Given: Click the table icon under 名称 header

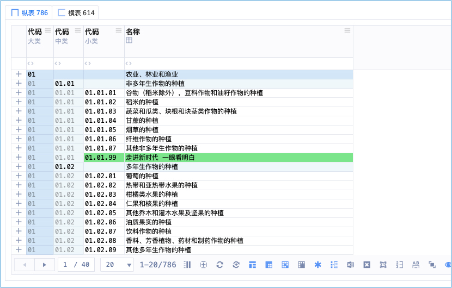Looking at the screenshot, I should tap(129, 40).
